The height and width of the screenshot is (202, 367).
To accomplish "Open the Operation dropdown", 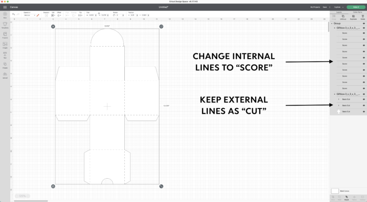I will tap(29, 16).
